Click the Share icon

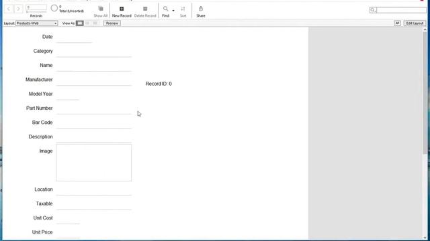(x=201, y=9)
